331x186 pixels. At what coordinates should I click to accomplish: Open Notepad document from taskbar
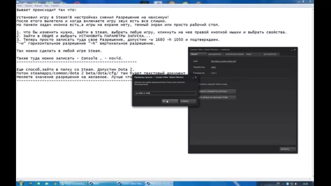[x=73, y=183]
